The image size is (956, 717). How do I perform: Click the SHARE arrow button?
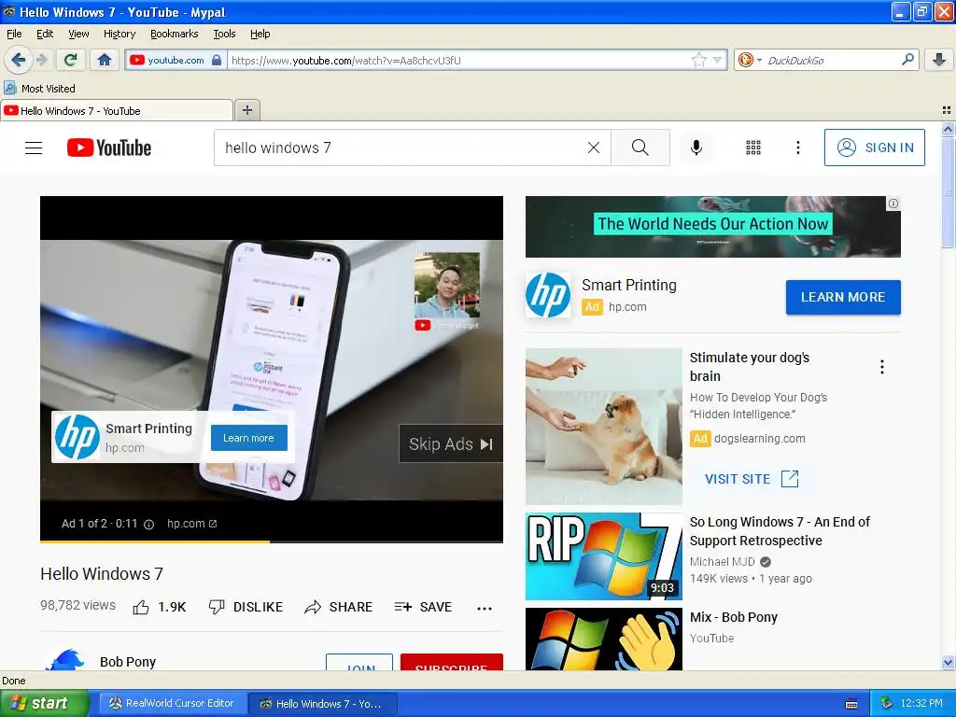(338, 607)
